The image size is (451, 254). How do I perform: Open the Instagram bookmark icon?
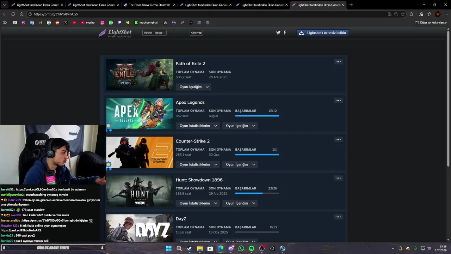pyautogui.click(x=103, y=23)
